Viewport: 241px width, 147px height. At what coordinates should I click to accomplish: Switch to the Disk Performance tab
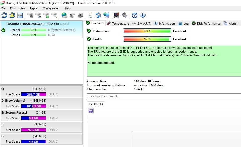(x=206, y=23)
